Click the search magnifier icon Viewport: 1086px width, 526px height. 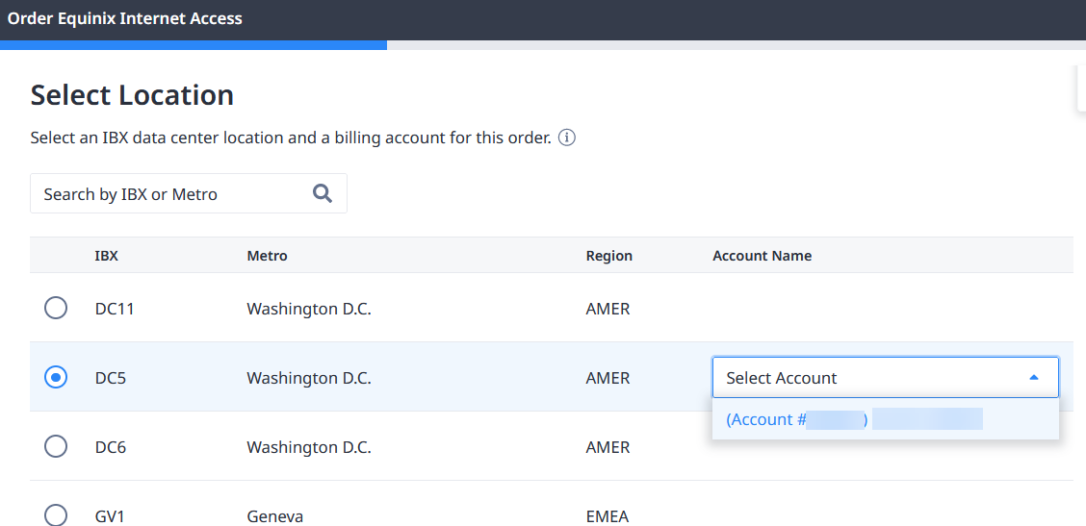tap(323, 193)
